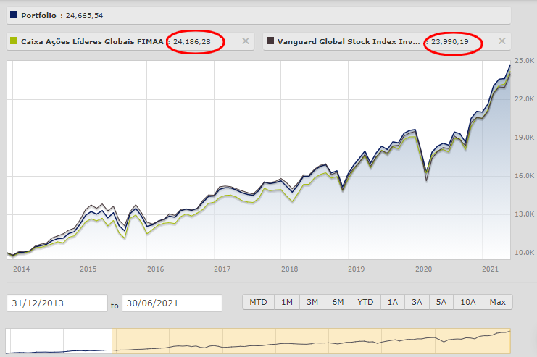
Task: Click the start date field 31/12/2013
Action: 57,303
